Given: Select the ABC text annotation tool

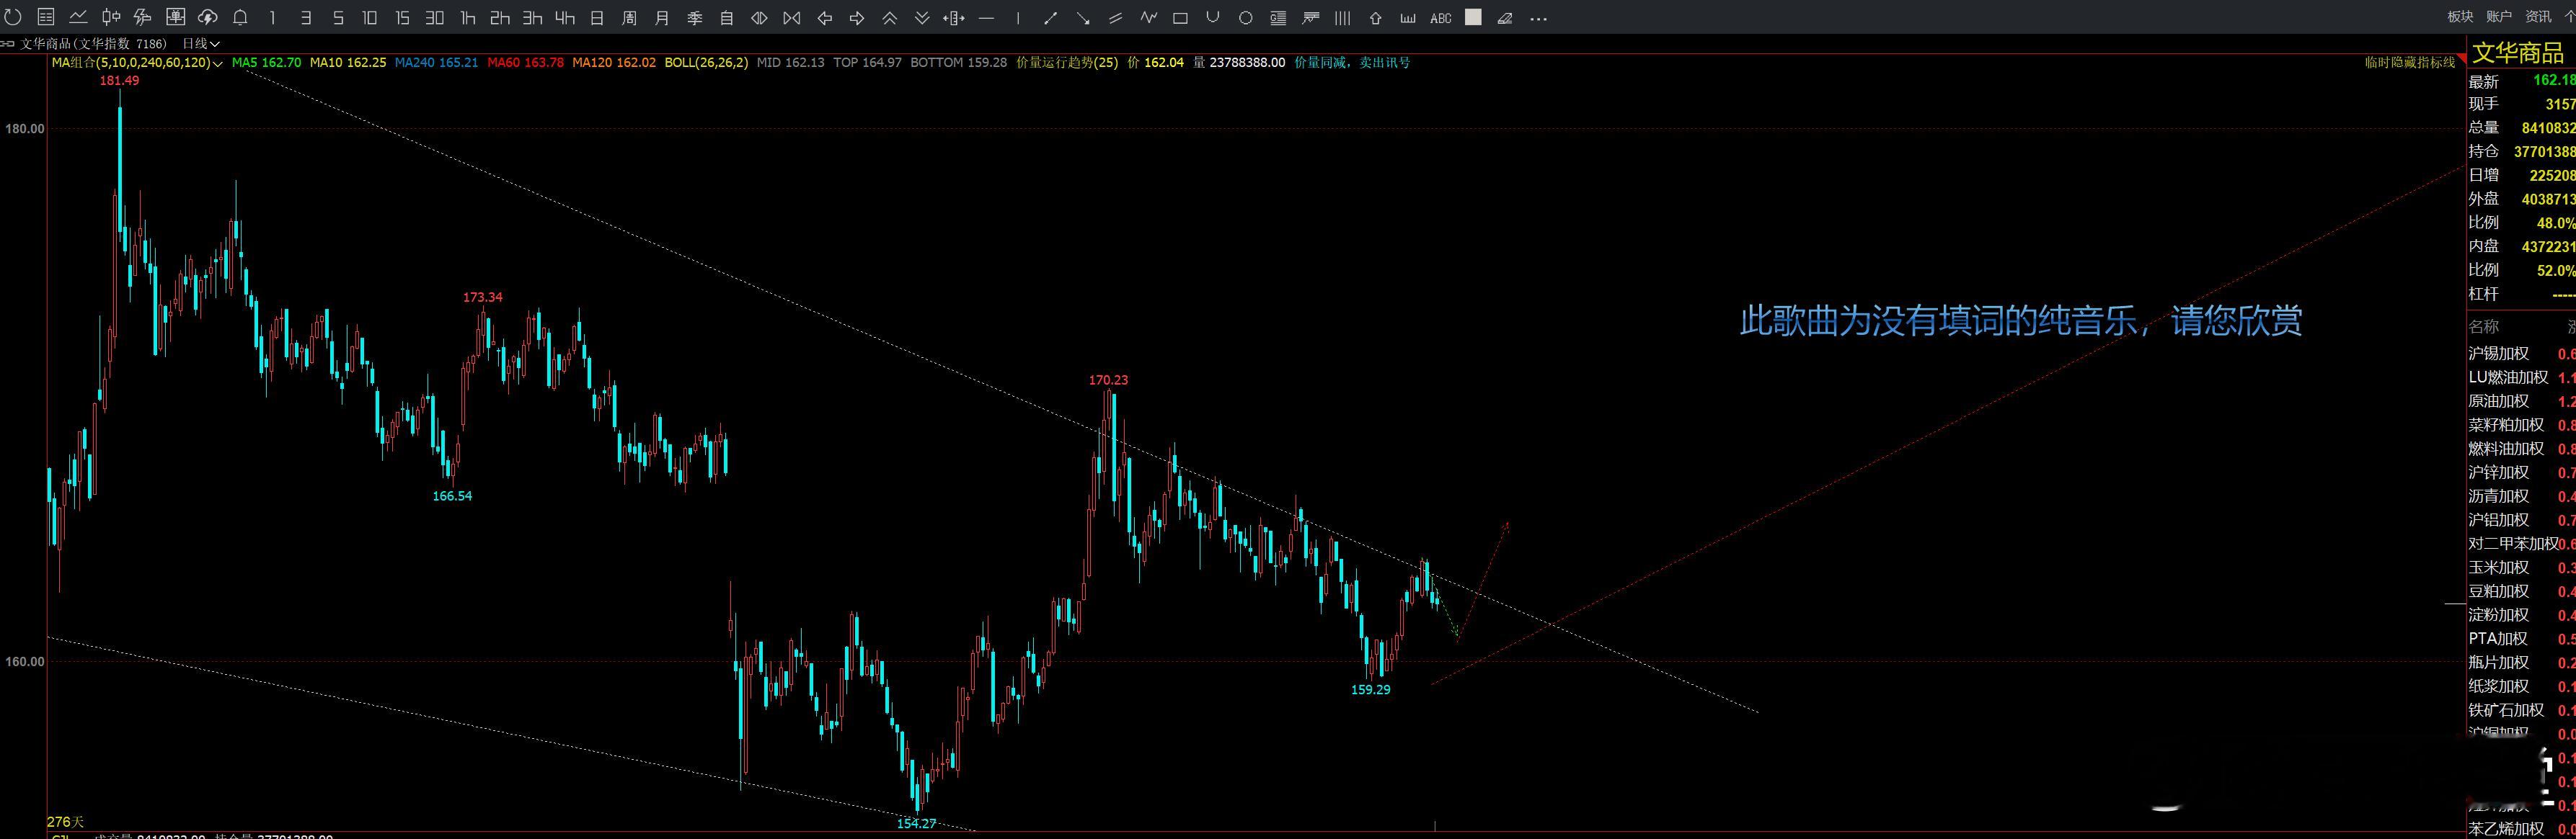Looking at the screenshot, I should click(1440, 18).
